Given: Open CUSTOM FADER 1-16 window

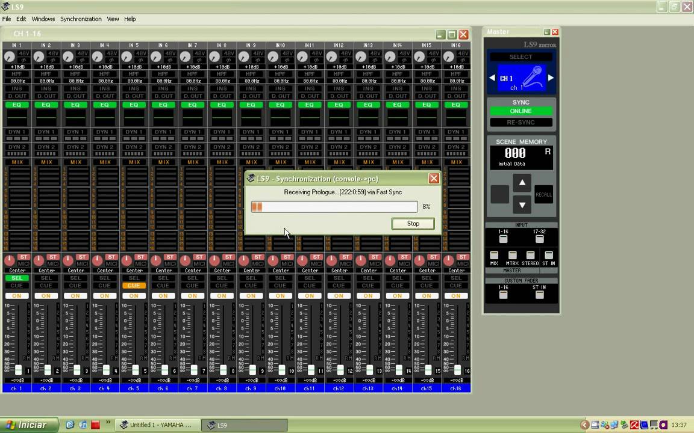Looking at the screenshot, I should coord(503,294).
